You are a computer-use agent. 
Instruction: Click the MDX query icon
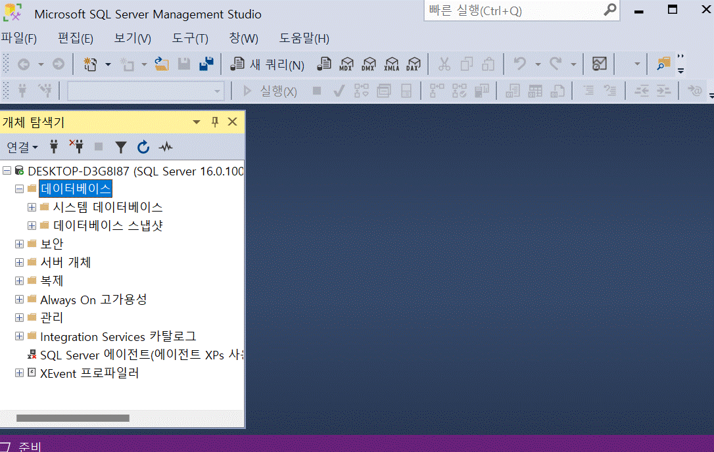(346, 64)
